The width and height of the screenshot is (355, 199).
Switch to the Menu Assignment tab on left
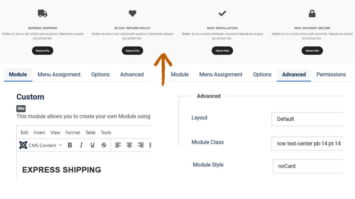coord(59,74)
